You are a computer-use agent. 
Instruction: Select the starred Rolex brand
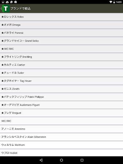61,17
